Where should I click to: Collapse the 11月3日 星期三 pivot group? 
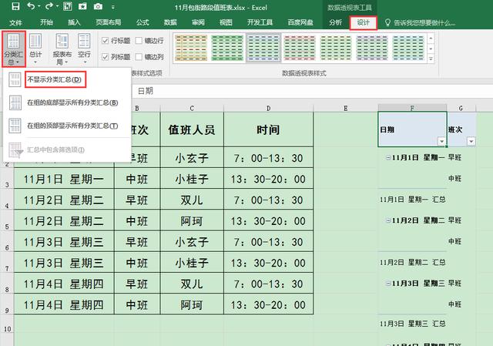pyautogui.click(x=388, y=284)
